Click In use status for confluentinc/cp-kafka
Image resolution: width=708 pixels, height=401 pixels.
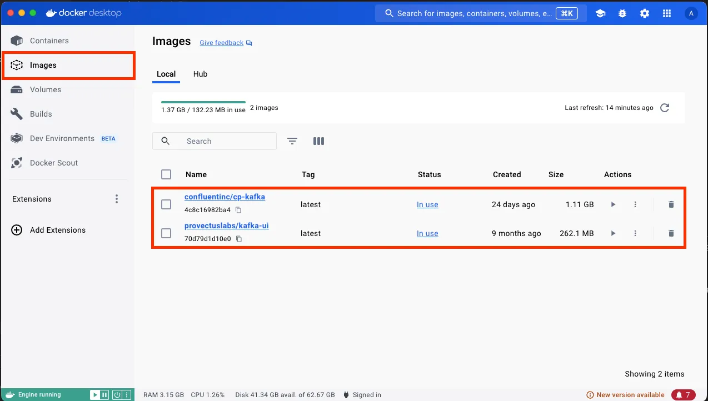point(427,204)
